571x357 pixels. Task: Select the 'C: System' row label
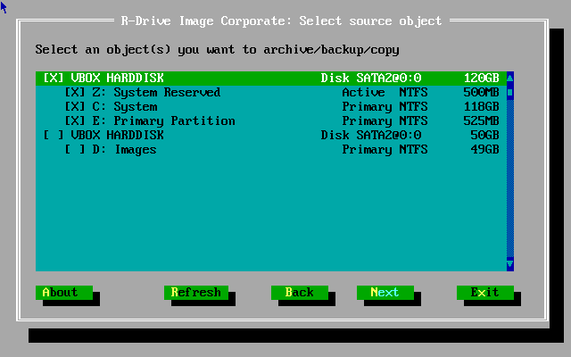point(125,106)
